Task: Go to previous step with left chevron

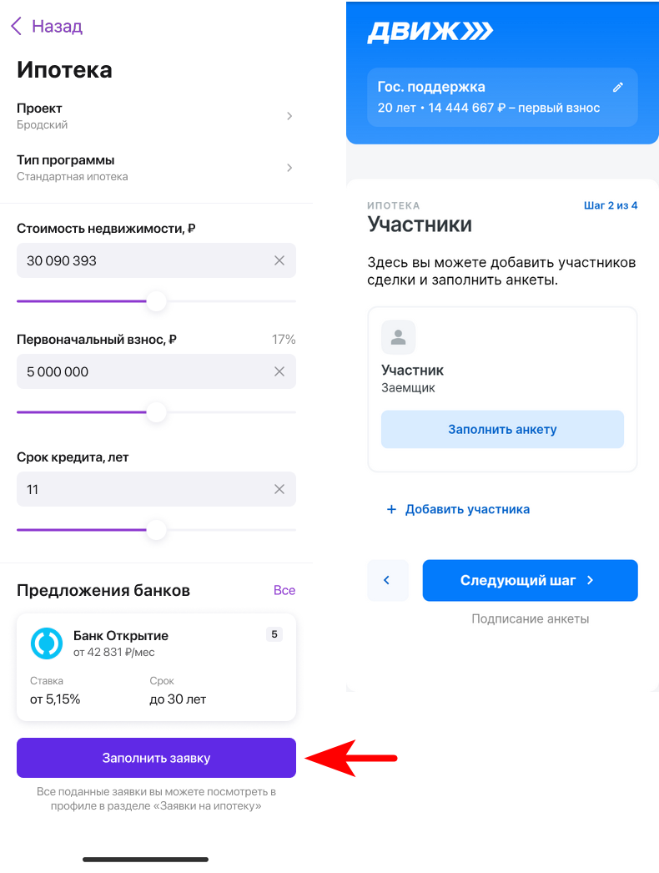Action: pos(387,581)
